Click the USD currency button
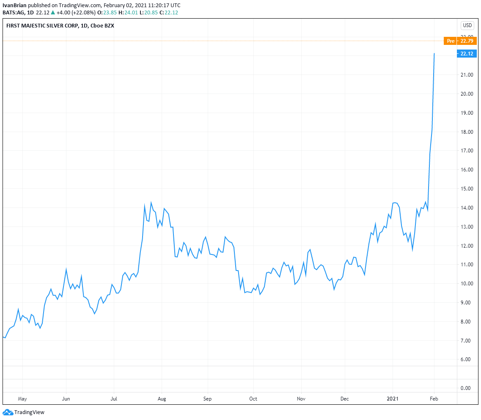Screen dimensions: 481x420 (x=467, y=25)
